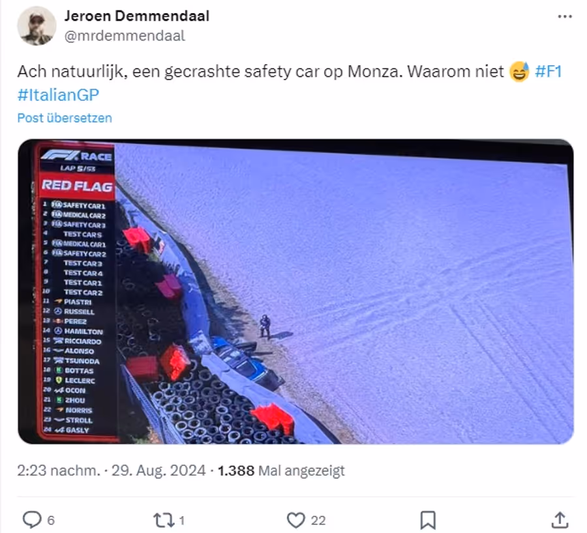
Task: Open the #ItalianGP hashtag
Action: coord(58,94)
